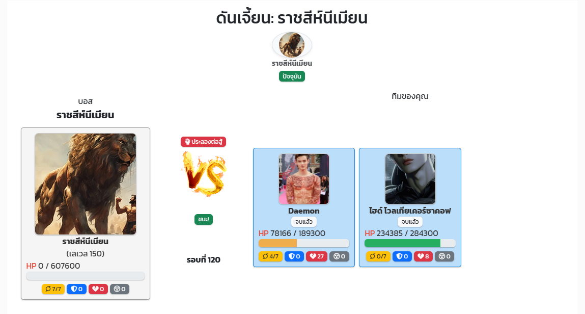Click the boss blue shield badge
585x314 pixels.
(x=76, y=289)
